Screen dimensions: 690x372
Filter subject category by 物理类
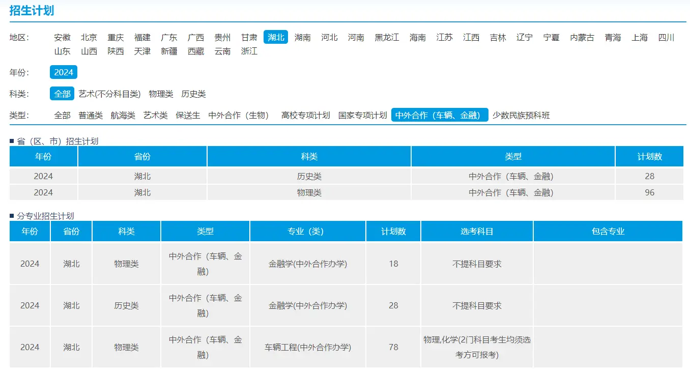(161, 94)
